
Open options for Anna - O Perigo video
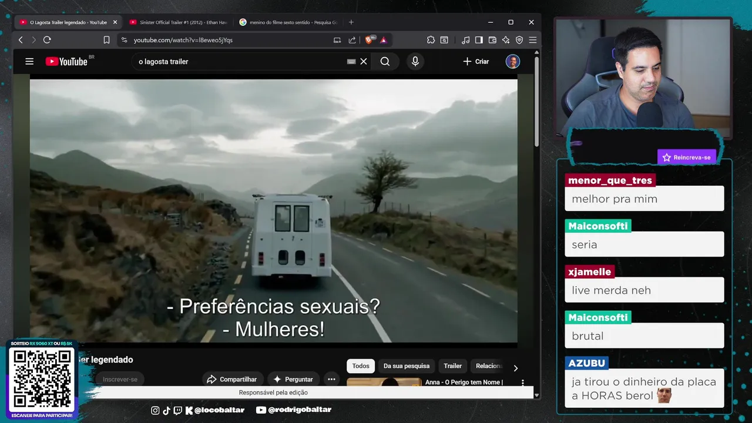[x=522, y=382]
